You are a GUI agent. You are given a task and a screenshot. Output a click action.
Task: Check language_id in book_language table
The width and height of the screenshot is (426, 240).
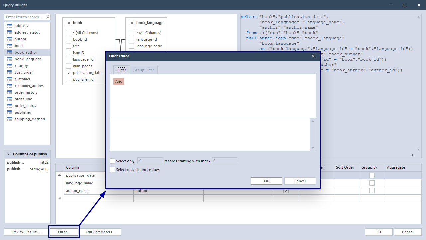[x=132, y=39]
